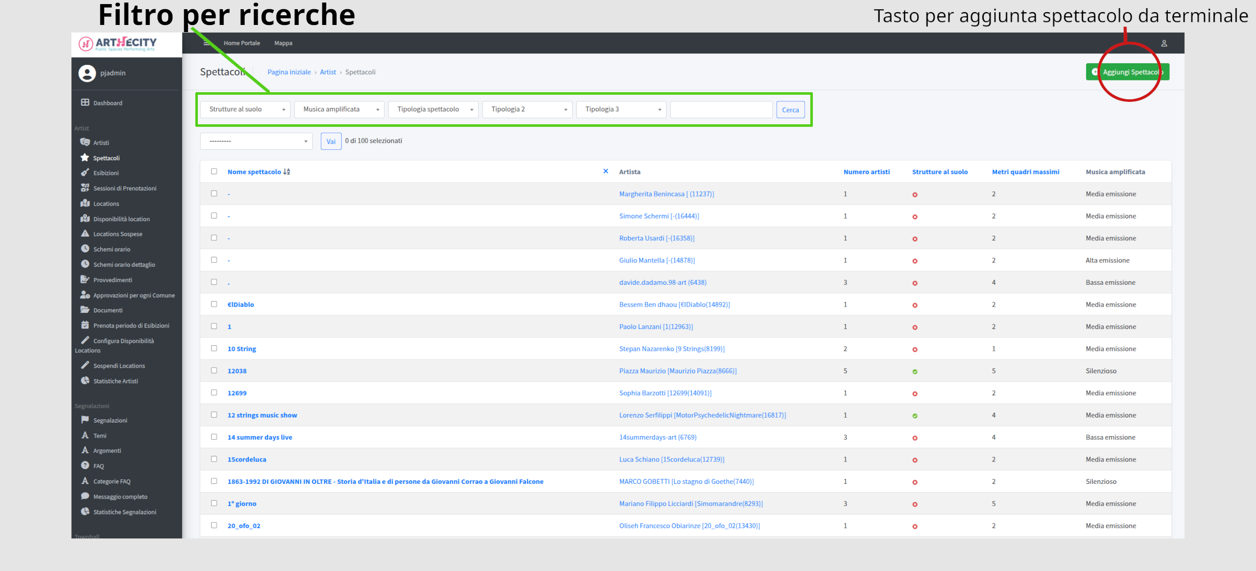Open Artisti section in sidebar
The image size is (1256, 571).
(x=101, y=143)
